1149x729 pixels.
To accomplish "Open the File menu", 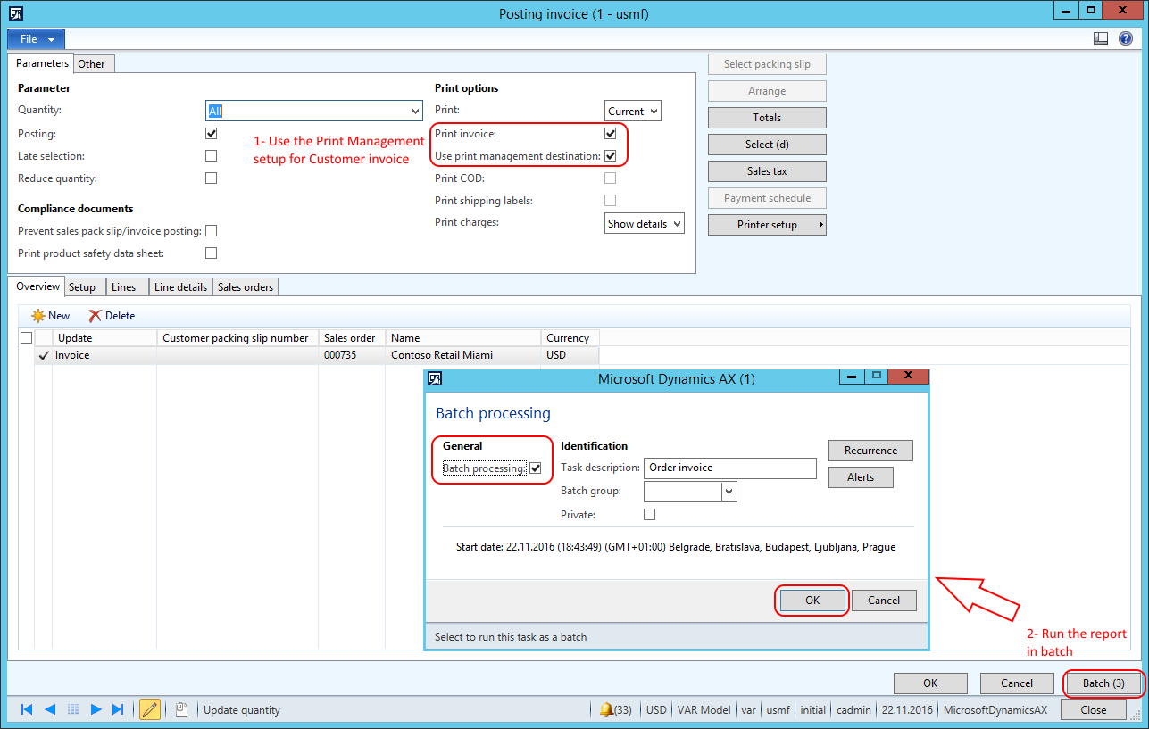I will pyautogui.click(x=36, y=39).
